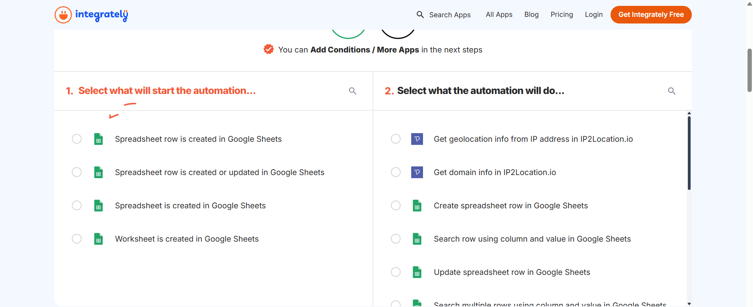
Task: Open trigger search magnifier in step 1
Action: (353, 91)
